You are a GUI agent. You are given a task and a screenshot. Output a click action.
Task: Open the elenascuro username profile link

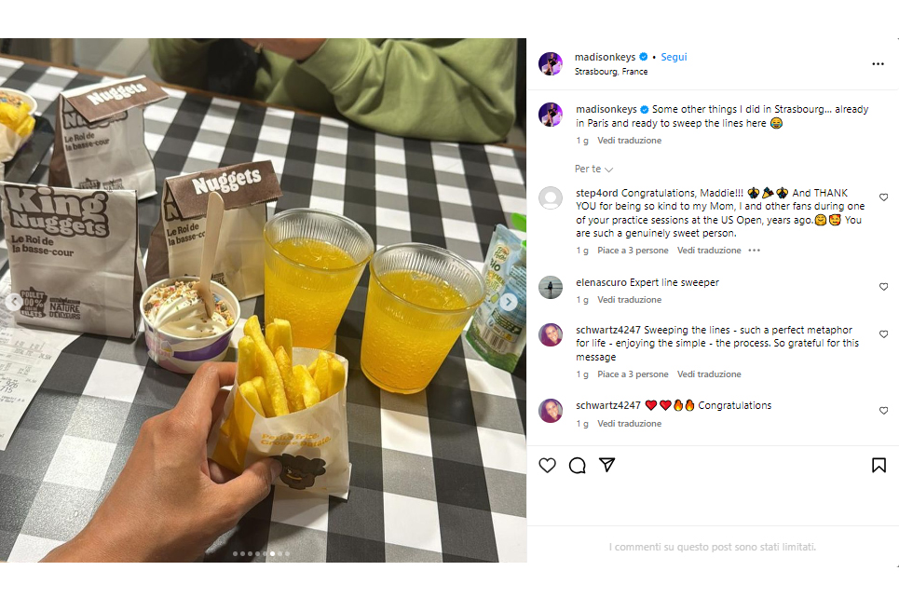tap(601, 282)
